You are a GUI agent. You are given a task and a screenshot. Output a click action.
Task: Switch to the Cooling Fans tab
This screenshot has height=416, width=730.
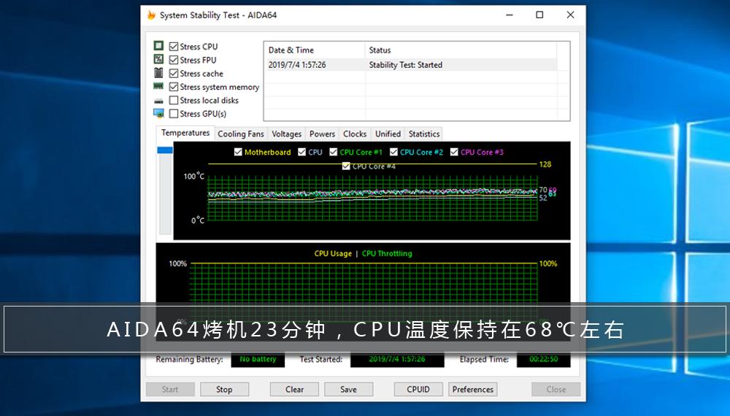coord(241,134)
